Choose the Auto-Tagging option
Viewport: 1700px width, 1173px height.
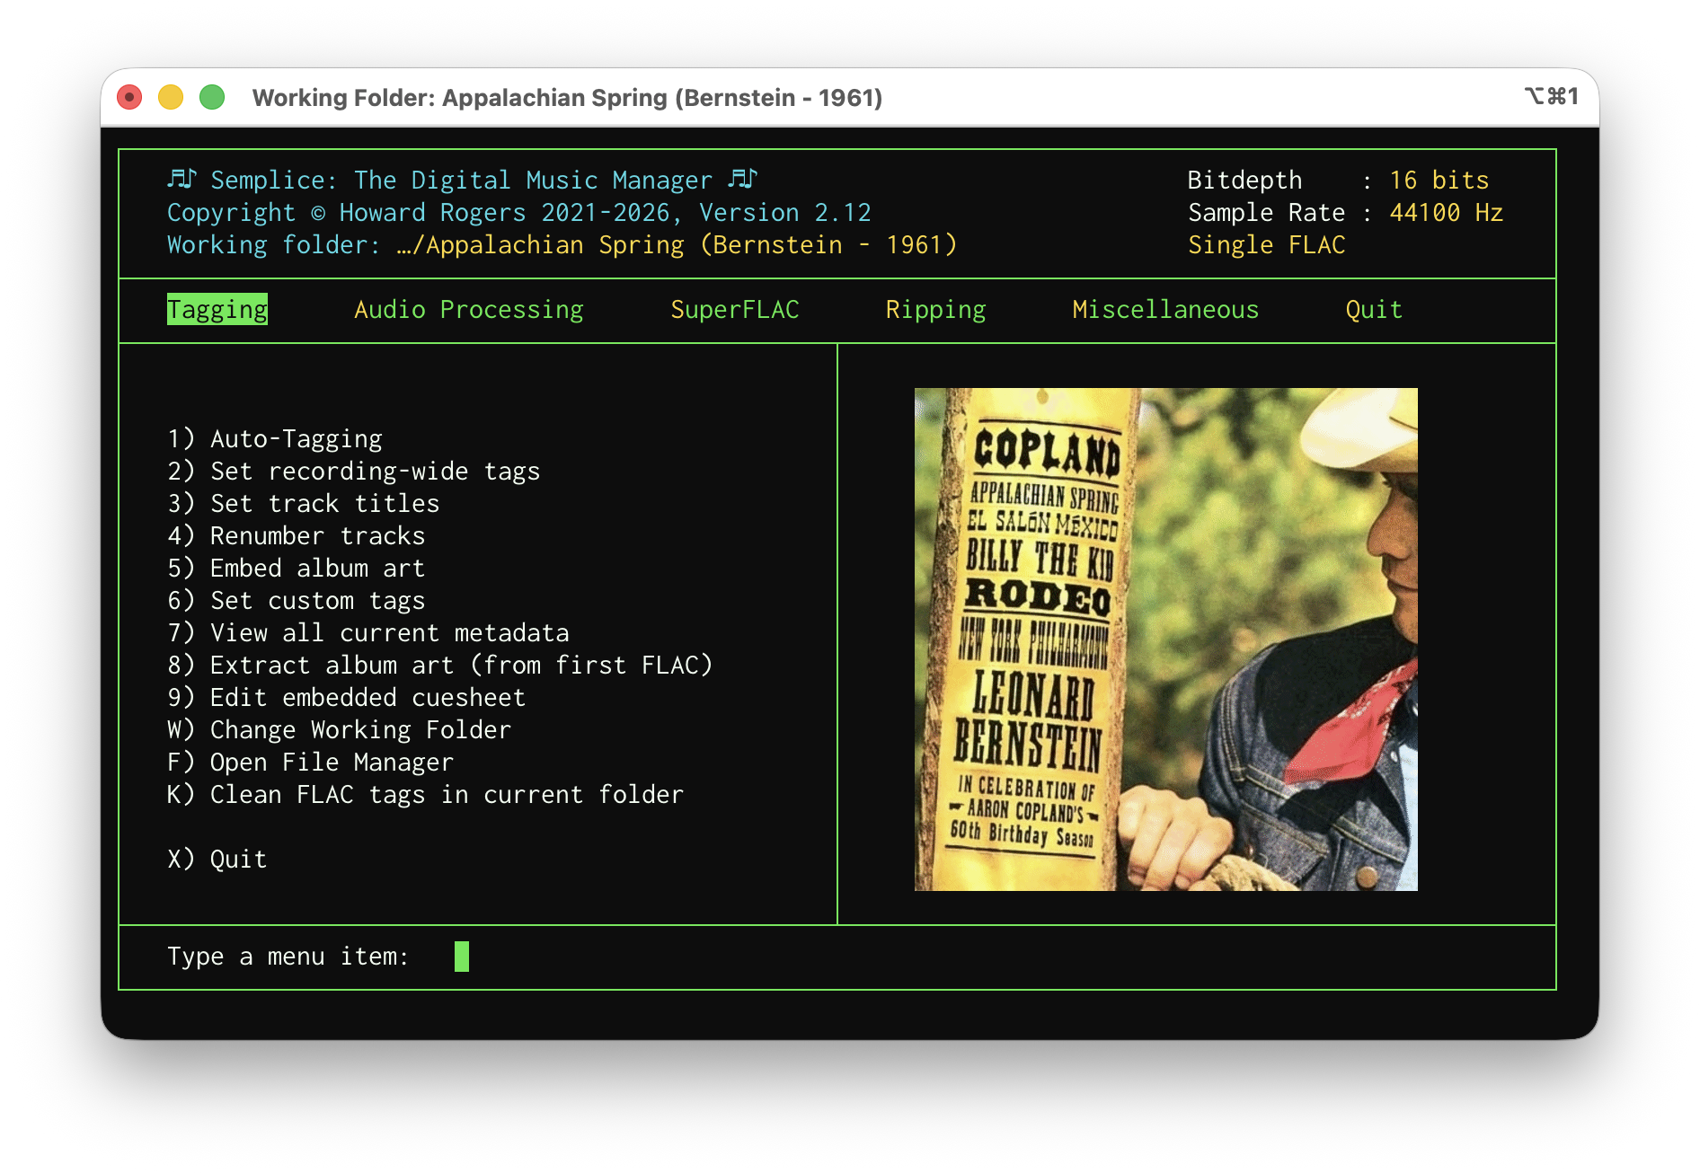[x=274, y=439]
